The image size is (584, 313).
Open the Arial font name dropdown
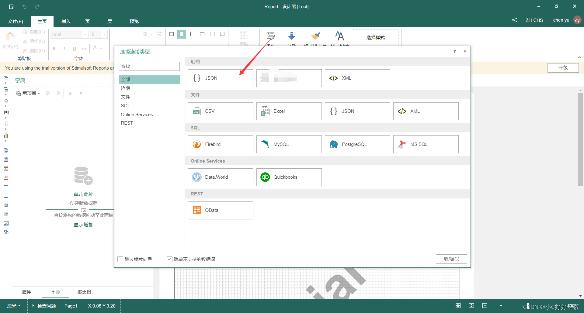85,34
